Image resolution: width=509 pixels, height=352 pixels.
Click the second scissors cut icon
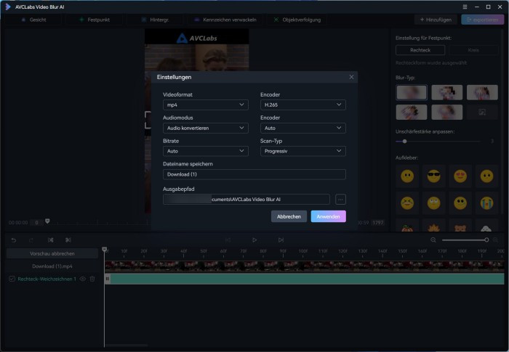point(68,240)
